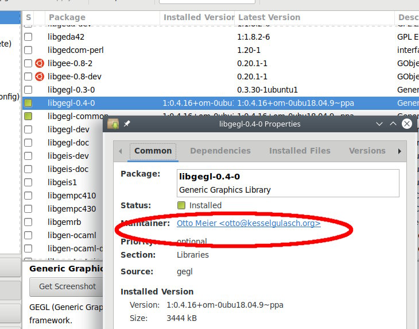The height and width of the screenshot is (329, 419).
Task: Toggle the status checkbox for libgee-0.8-2
Action: click(x=28, y=63)
